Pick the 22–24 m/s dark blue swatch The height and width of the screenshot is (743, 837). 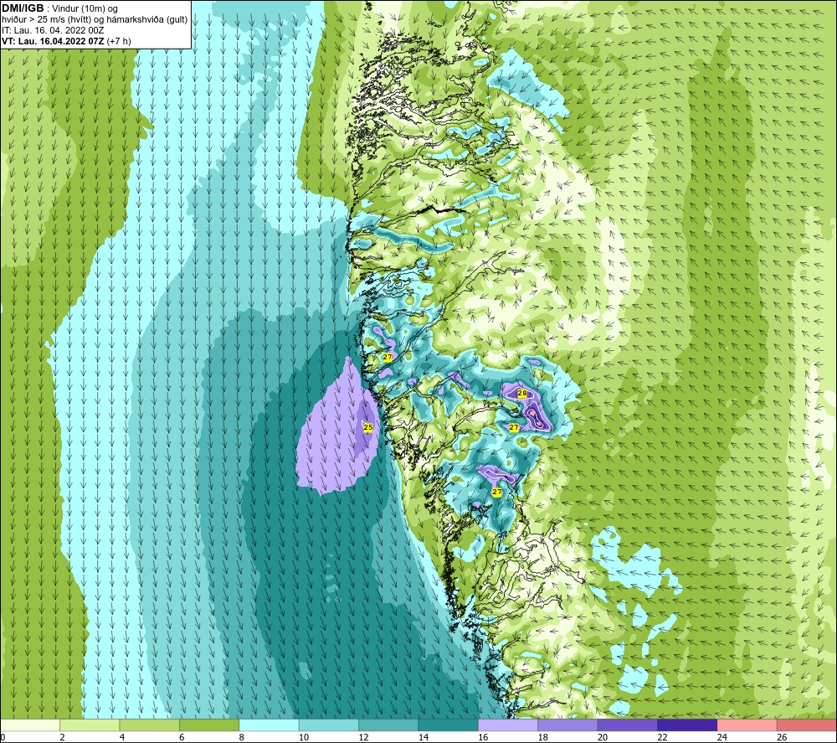click(x=687, y=725)
